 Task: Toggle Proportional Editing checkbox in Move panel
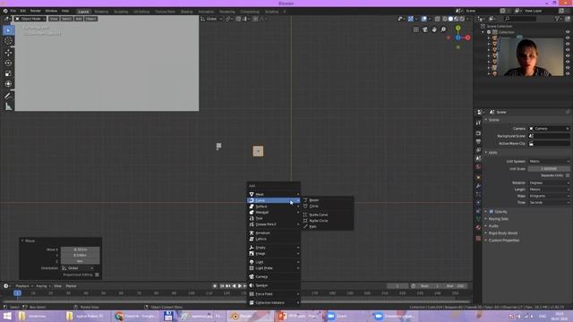pyautogui.click(x=97, y=275)
